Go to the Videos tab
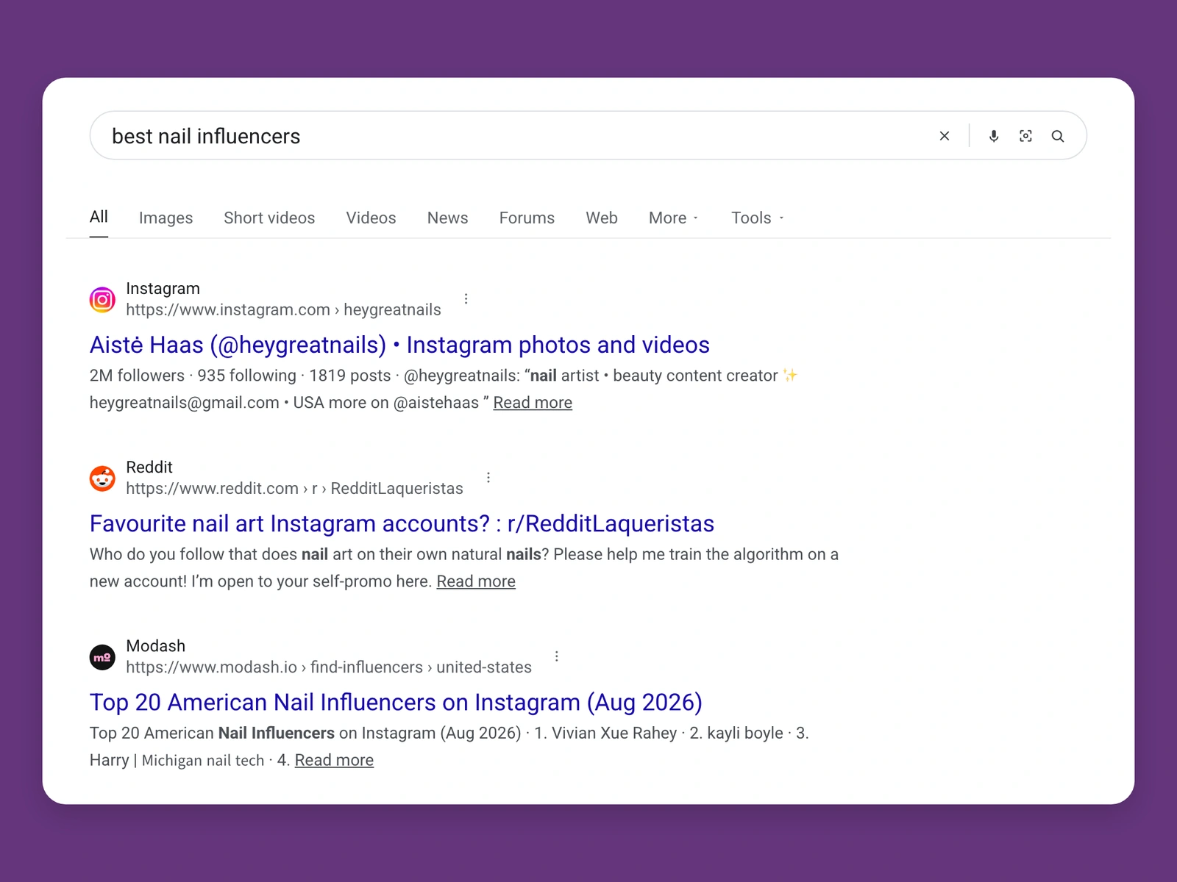This screenshot has height=882, width=1177. pos(371,218)
